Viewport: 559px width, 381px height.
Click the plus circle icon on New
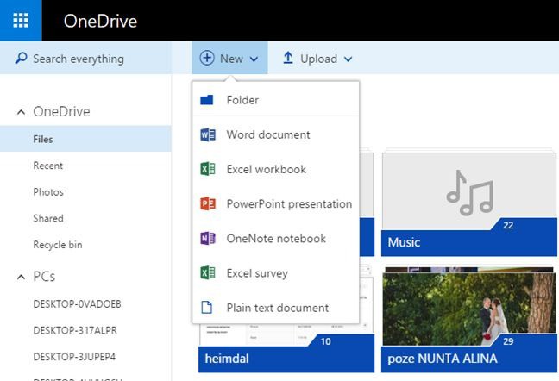pyautogui.click(x=207, y=58)
